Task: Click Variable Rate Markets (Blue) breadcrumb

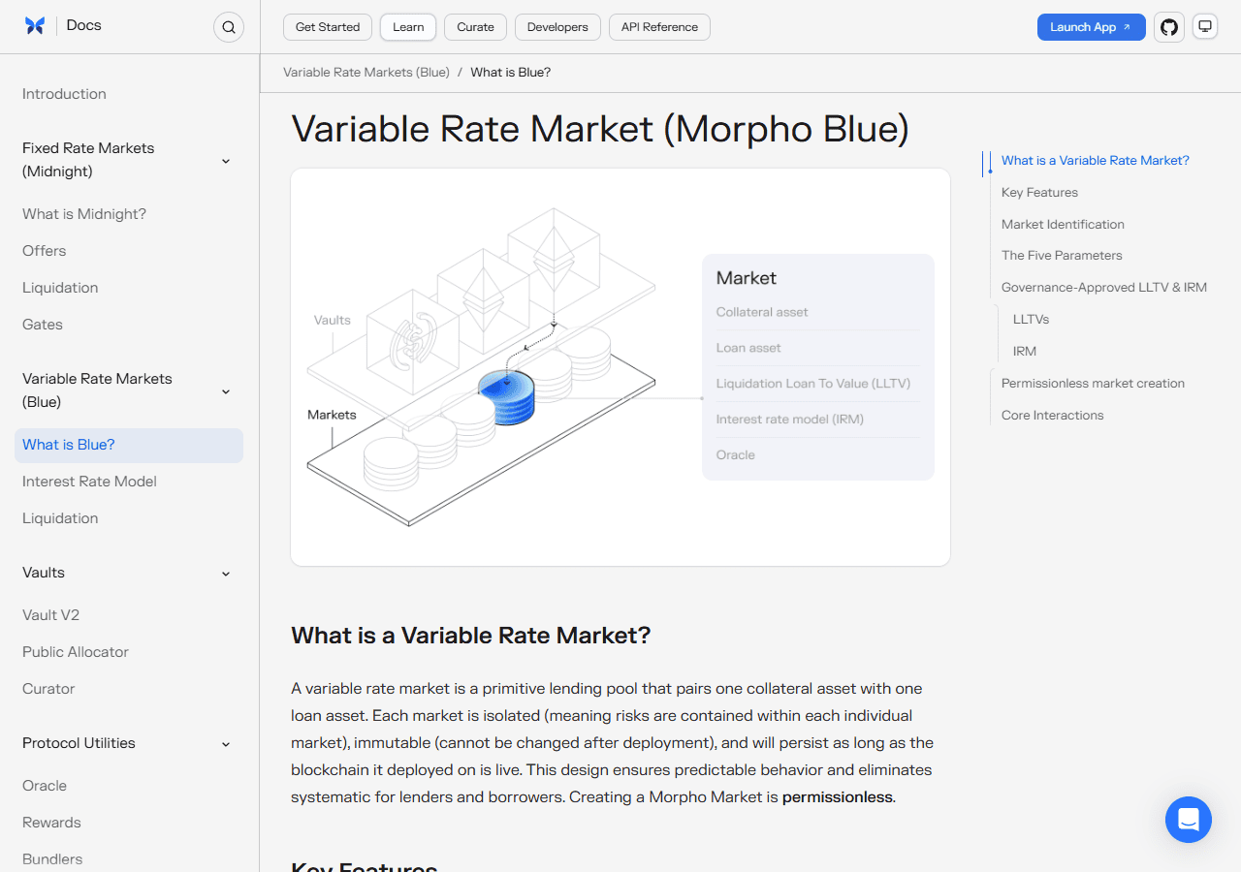Action: 366,73
